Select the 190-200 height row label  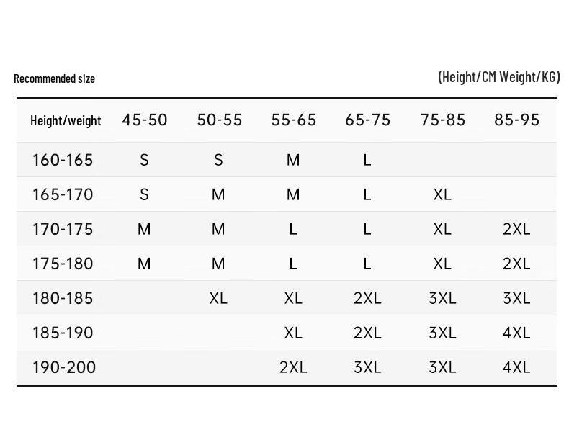pyautogui.click(x=64, y=367)
